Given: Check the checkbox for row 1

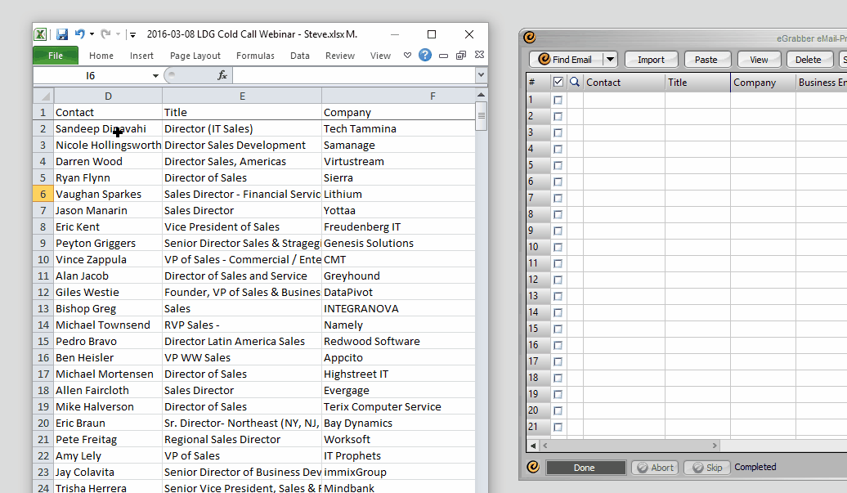Looking at the screenshot, I should [558, 100].
